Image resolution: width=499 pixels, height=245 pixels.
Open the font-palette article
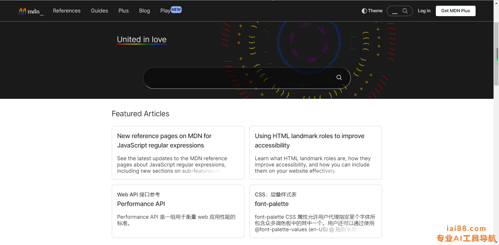272,204
